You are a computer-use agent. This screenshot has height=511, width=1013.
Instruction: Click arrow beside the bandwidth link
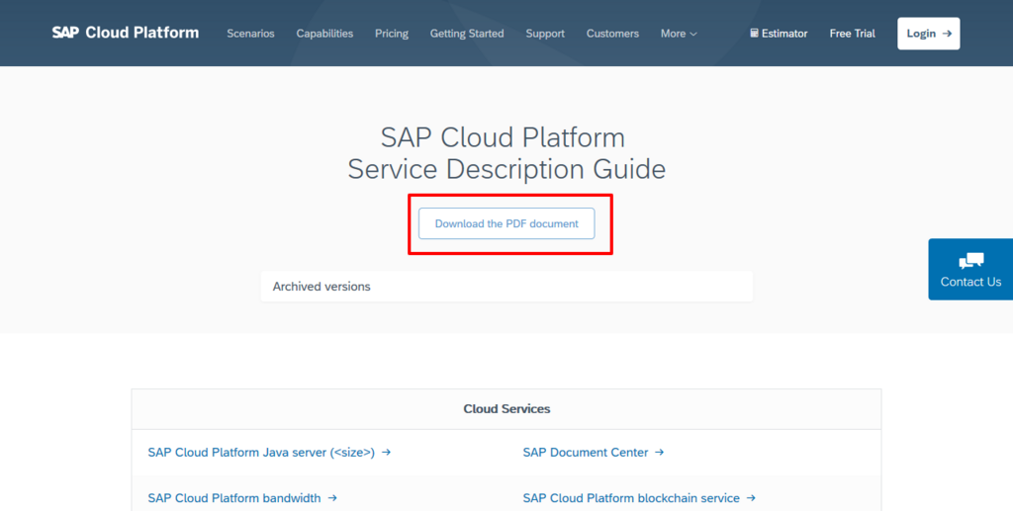click(x=332, y=498)
